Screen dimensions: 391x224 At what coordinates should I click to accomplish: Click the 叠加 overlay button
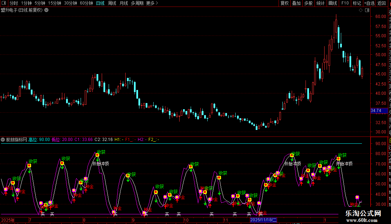(x=296, y=3)
